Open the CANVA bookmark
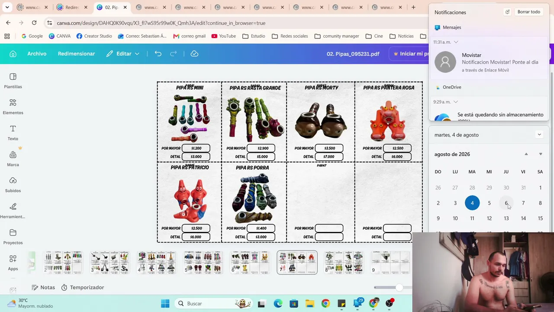This screenshot has width=554, height=312. (60, 36)
